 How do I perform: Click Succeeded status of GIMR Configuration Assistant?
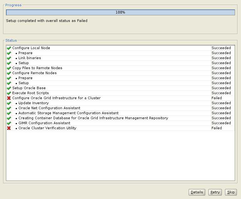221,123
